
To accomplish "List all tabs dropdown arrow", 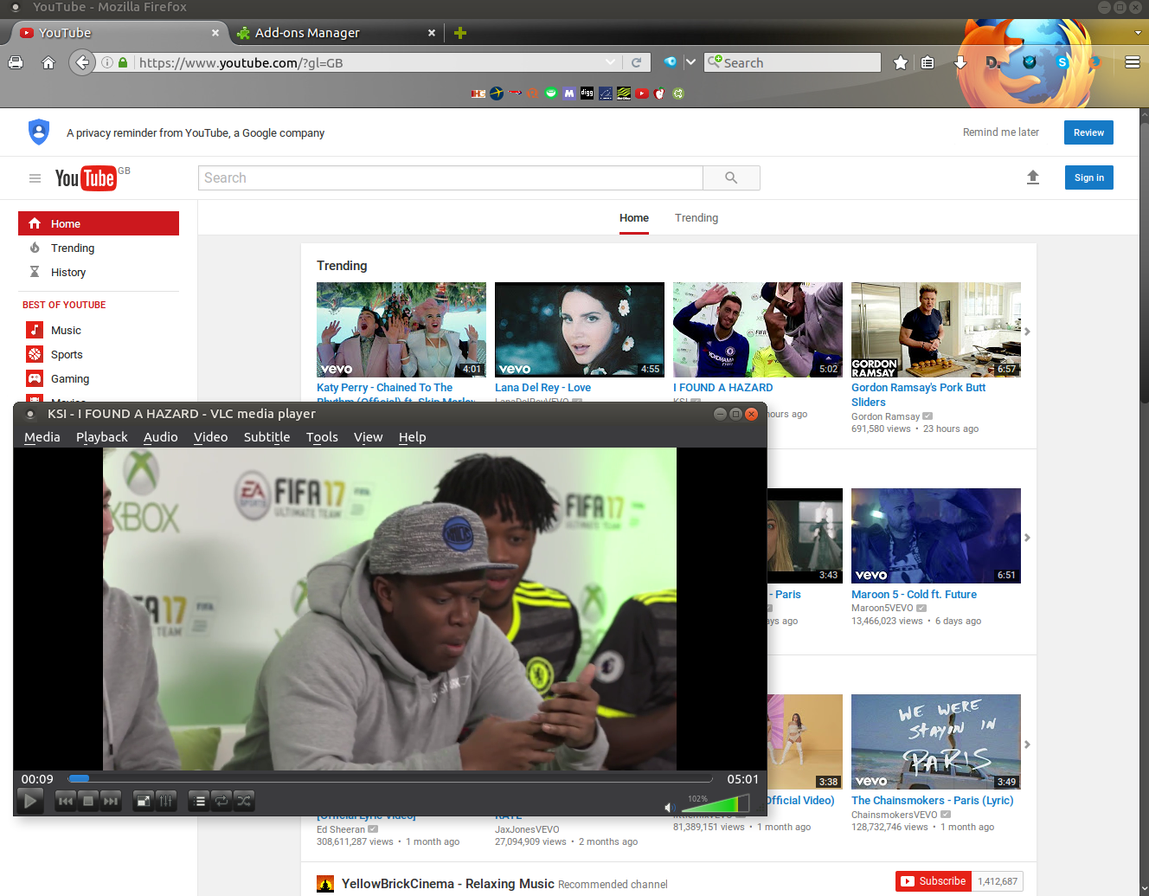I will click(x=1138, y=33).
